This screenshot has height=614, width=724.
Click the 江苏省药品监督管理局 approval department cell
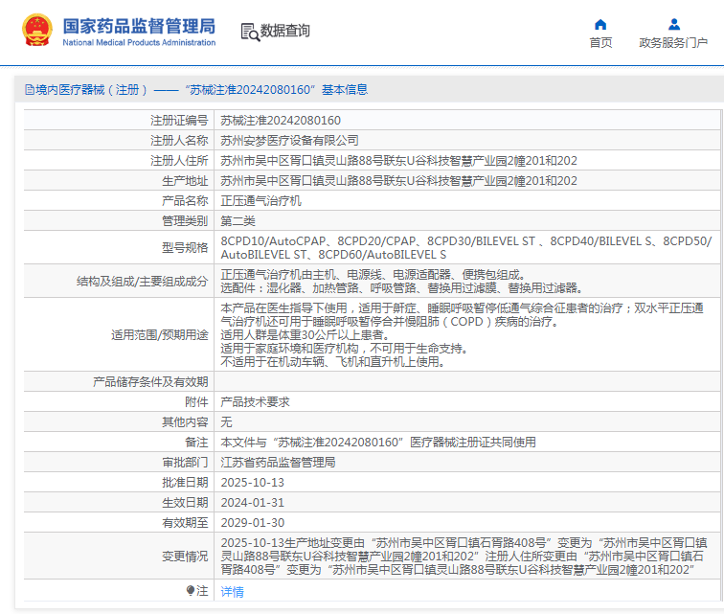(x=278, y=463)
